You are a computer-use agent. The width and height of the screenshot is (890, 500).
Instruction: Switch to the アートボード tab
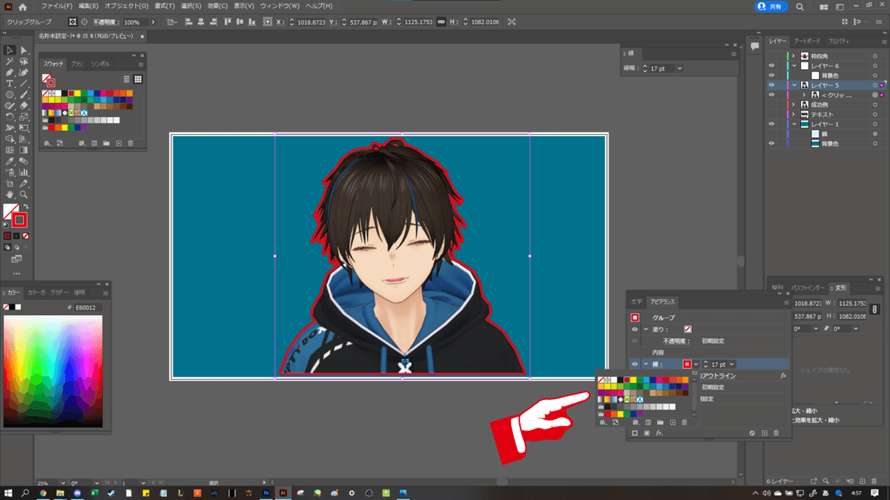807,41
